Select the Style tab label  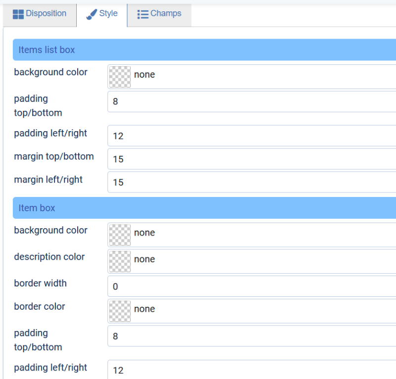click(108, 13)
